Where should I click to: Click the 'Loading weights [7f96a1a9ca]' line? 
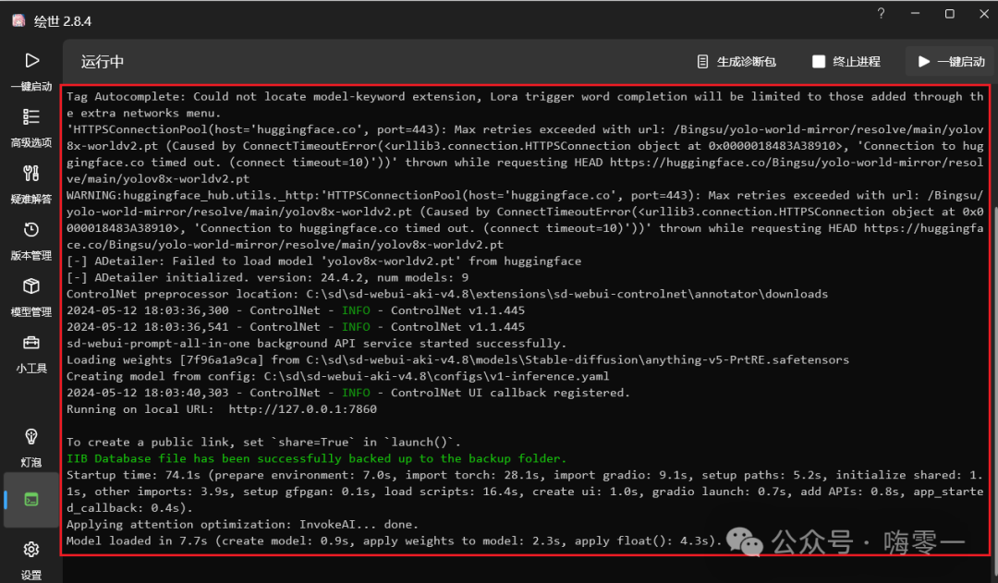coord(457,359)
